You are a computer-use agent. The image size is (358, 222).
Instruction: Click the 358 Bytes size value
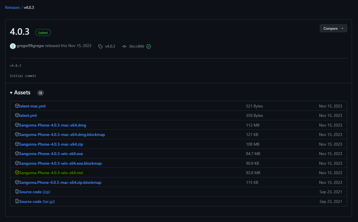point(254,115)
